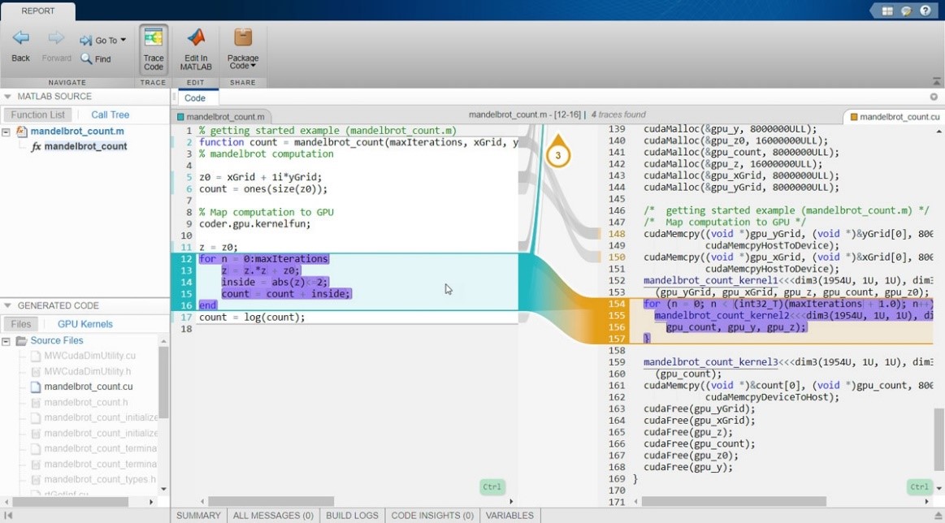Open the CODE INSIGHTS (0) panel

431,515
